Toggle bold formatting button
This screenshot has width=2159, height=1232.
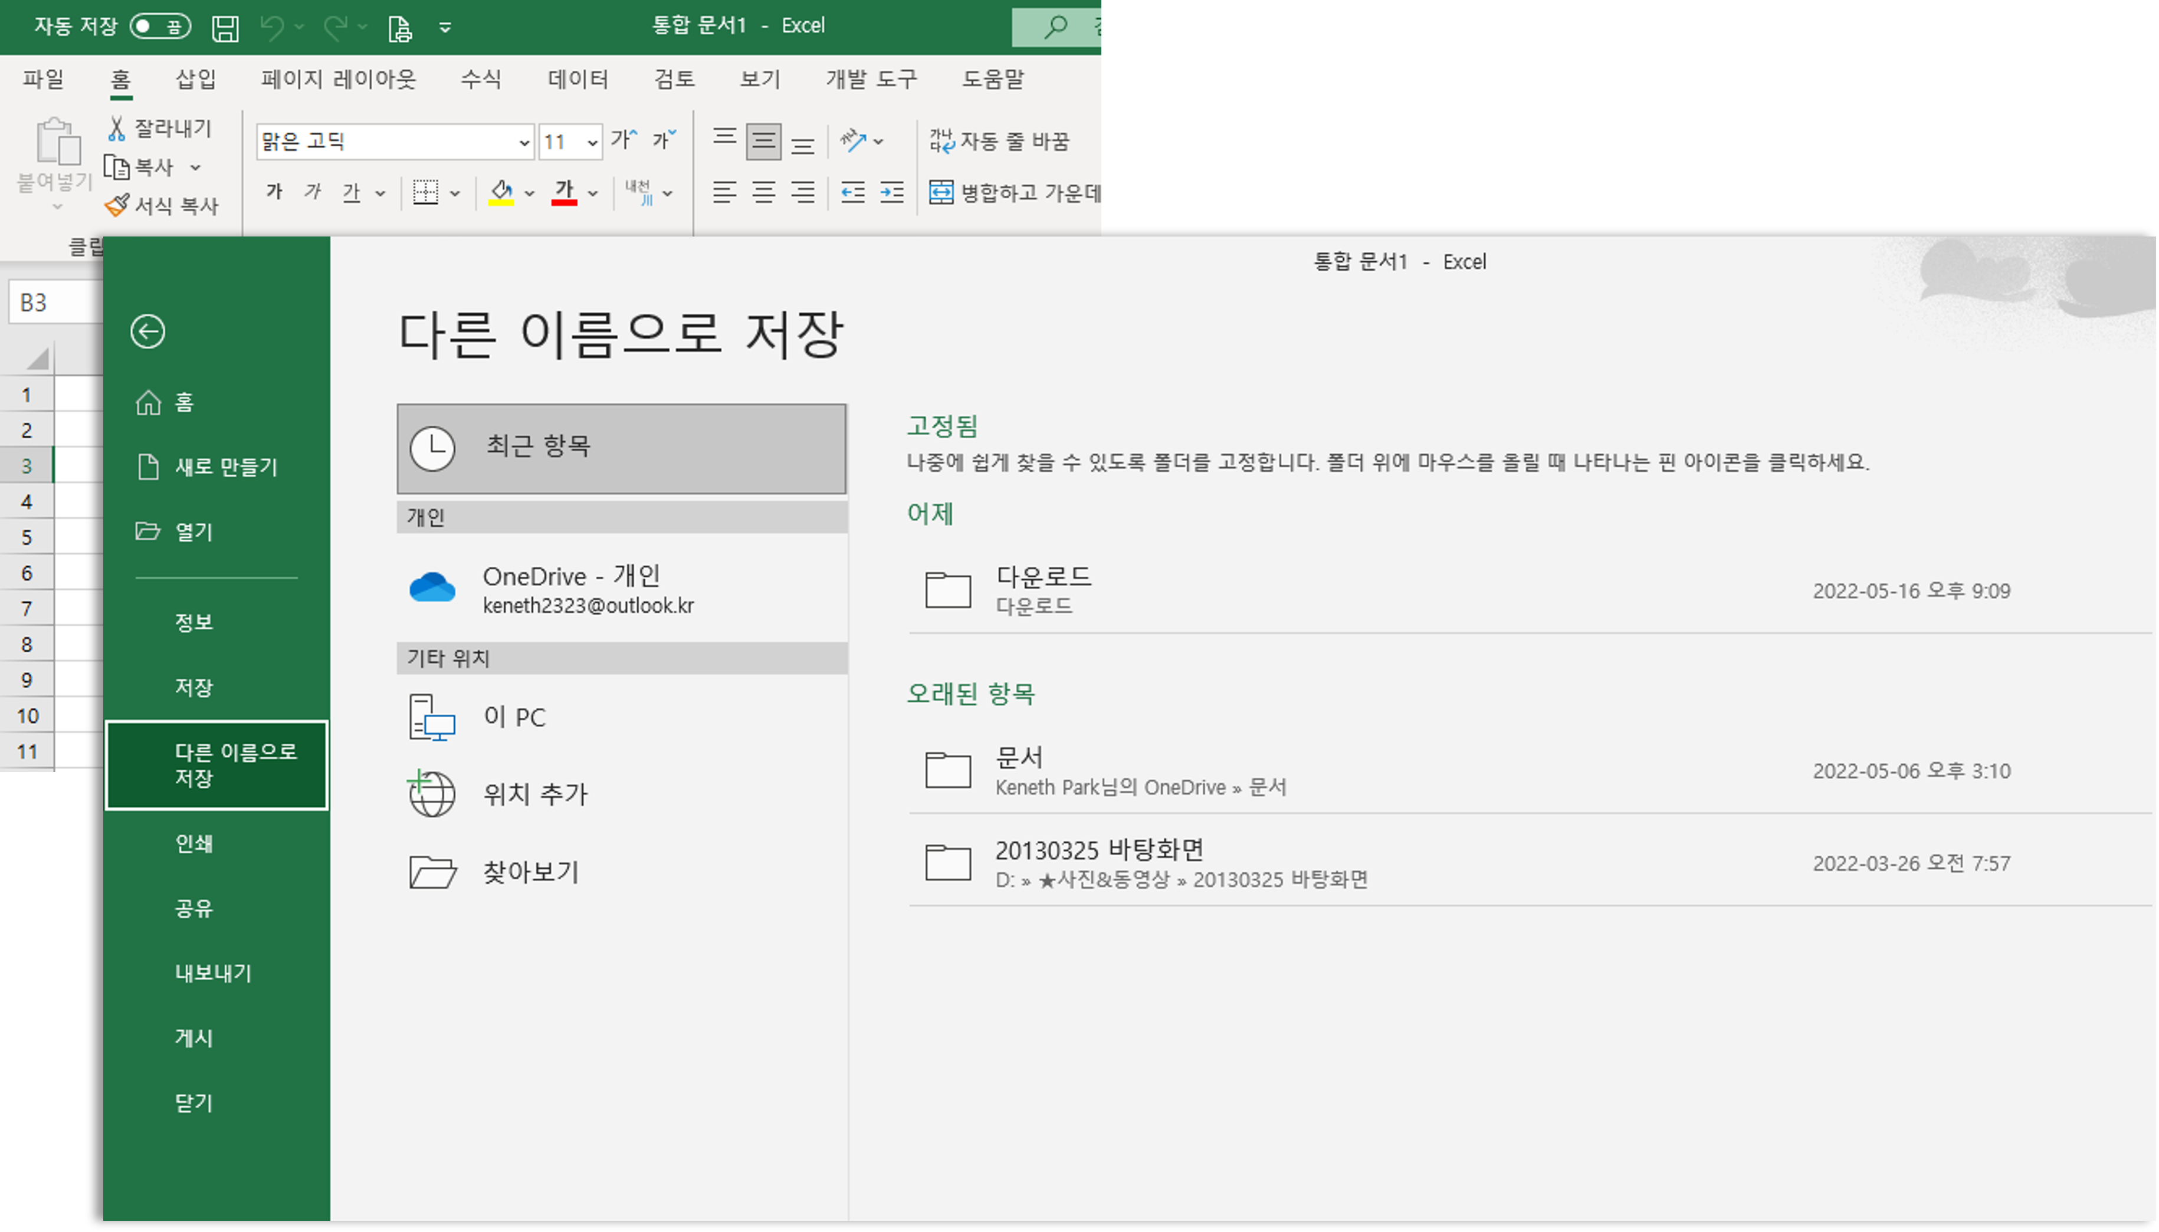(x=274, y=192)
